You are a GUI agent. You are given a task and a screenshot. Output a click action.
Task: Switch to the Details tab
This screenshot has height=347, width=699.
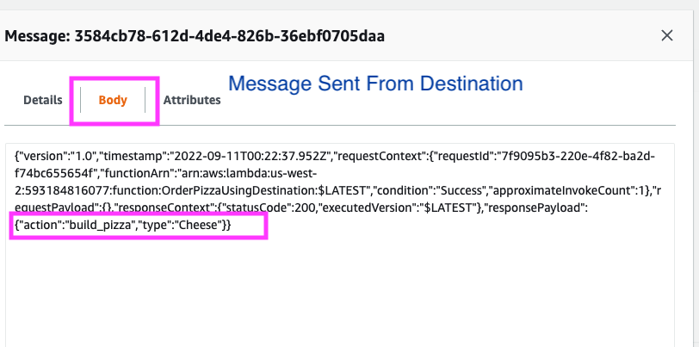[43, 100]
